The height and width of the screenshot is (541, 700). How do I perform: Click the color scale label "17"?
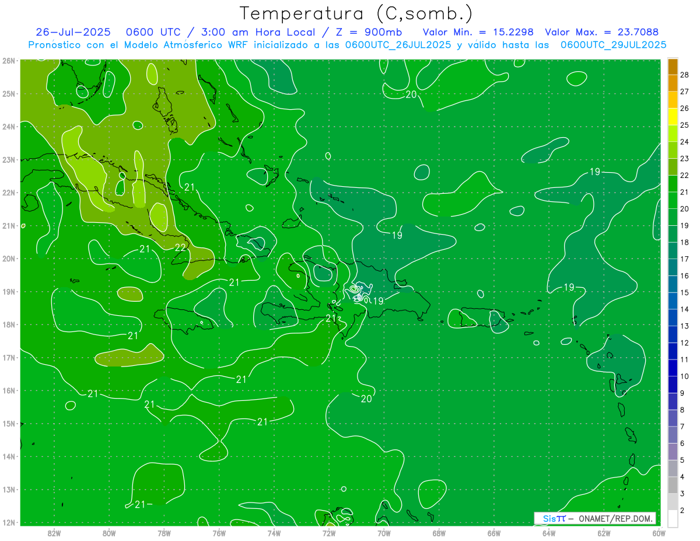[685, 259]
